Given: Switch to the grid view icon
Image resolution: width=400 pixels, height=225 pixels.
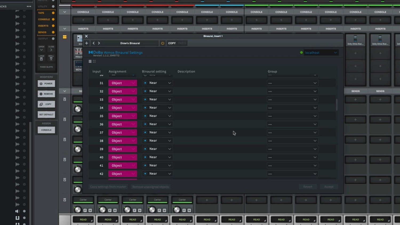Looking at the screenshot, I should (94, 61).
